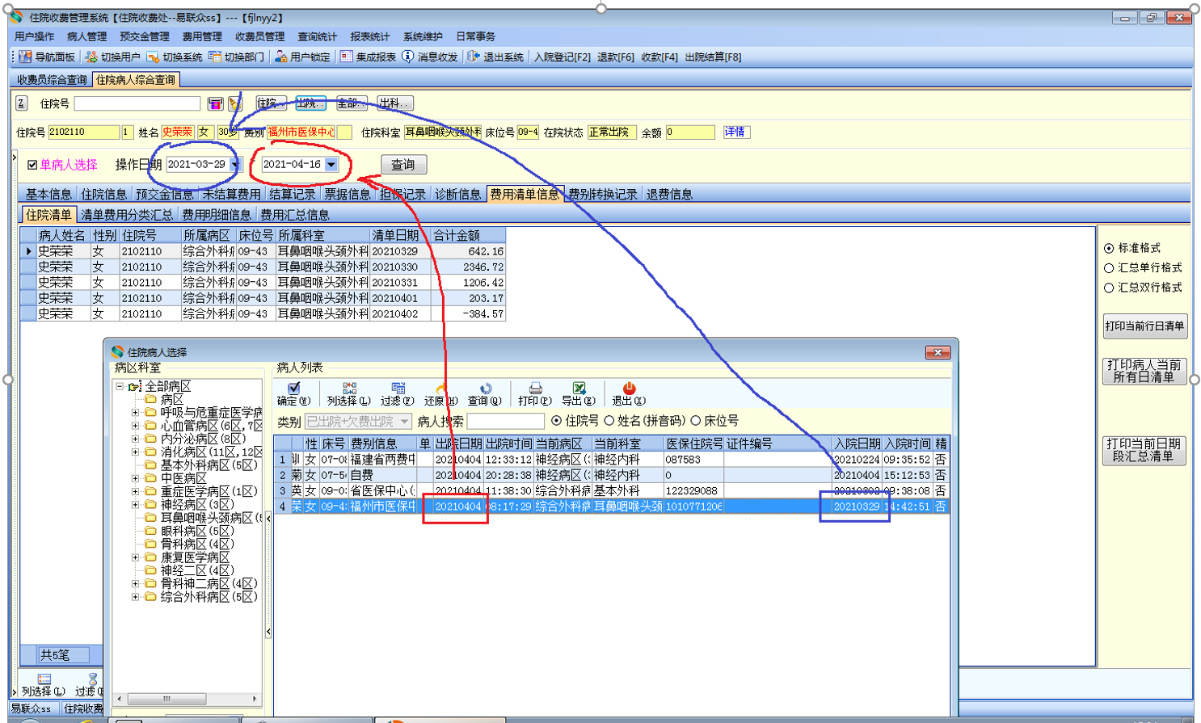Image resolution: width=1201 pixels, height=723 pixels.
Task: Click 退出系统 to exit the system
Action: click(495, 57)
